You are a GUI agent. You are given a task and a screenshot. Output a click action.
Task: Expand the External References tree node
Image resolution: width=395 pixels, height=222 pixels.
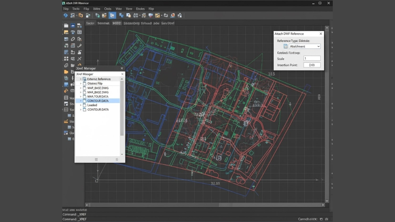(x=81, y=79)
